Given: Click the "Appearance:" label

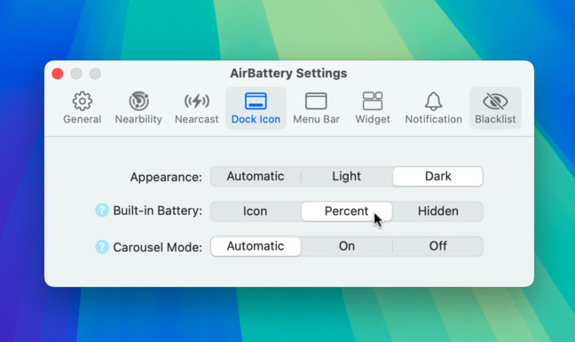Looking at the screenshot, I should tap(166, 178).
